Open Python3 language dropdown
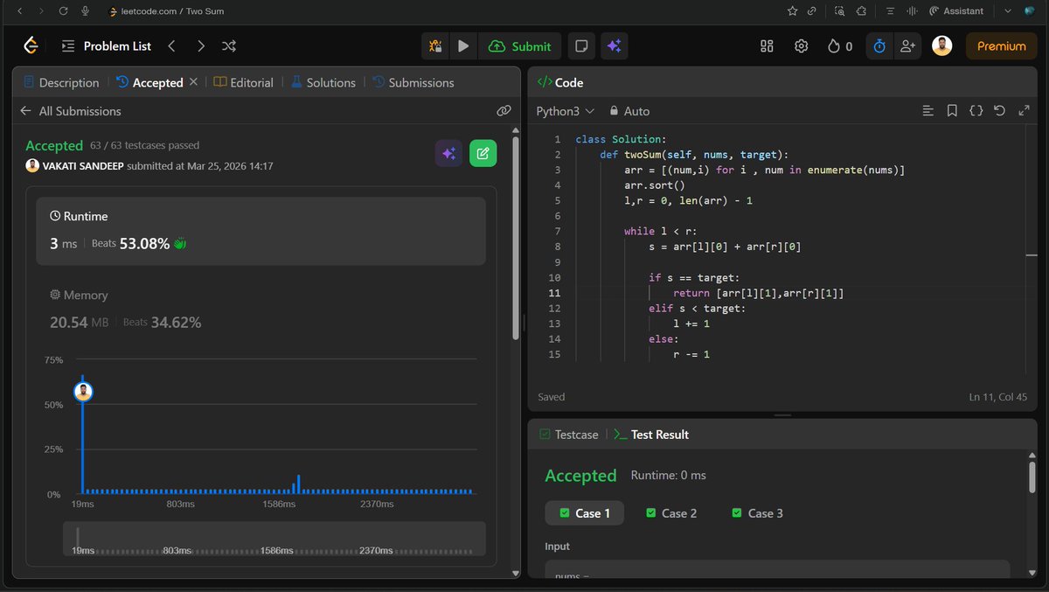The width and height of the screenshot is (1049, 592). click(566, 111)
